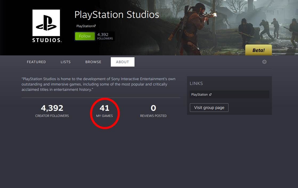Click the LINKS panel header

point(196,83)
